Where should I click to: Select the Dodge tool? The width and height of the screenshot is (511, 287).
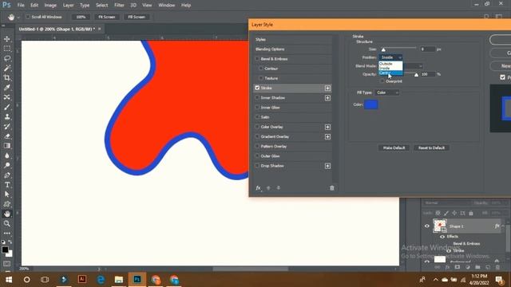click(x=7, y=165)
